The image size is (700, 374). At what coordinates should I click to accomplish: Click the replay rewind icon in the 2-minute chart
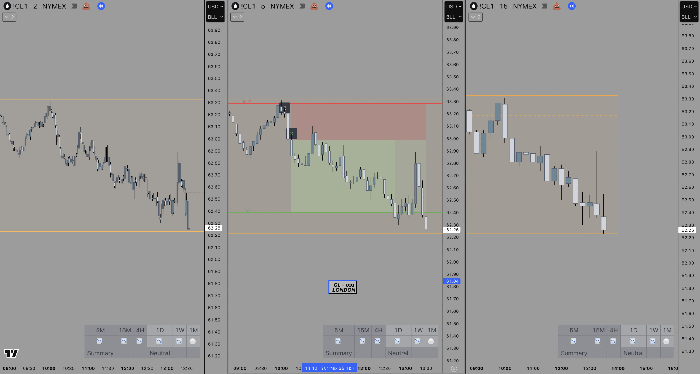pyautogui.click(x=101, y=6)
